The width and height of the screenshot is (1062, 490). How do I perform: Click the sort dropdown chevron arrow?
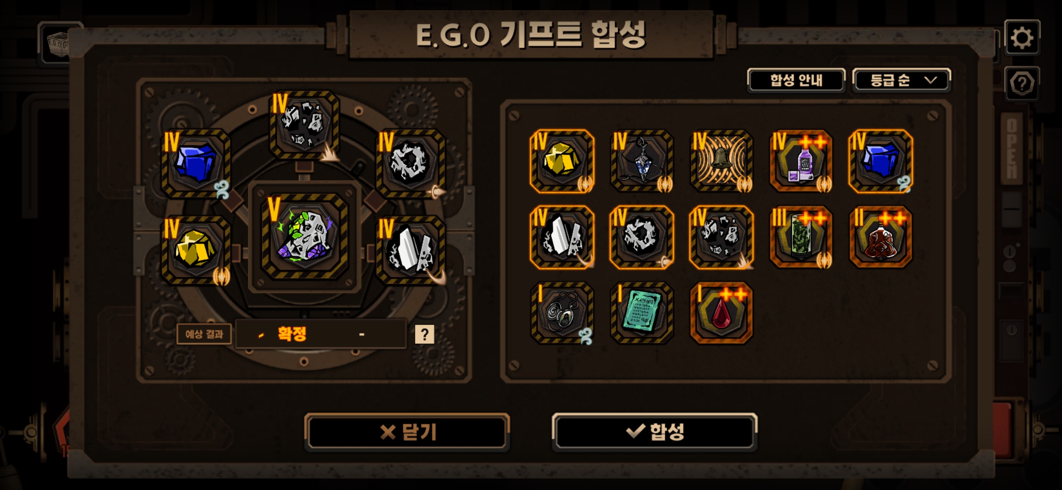coord(931,80)
